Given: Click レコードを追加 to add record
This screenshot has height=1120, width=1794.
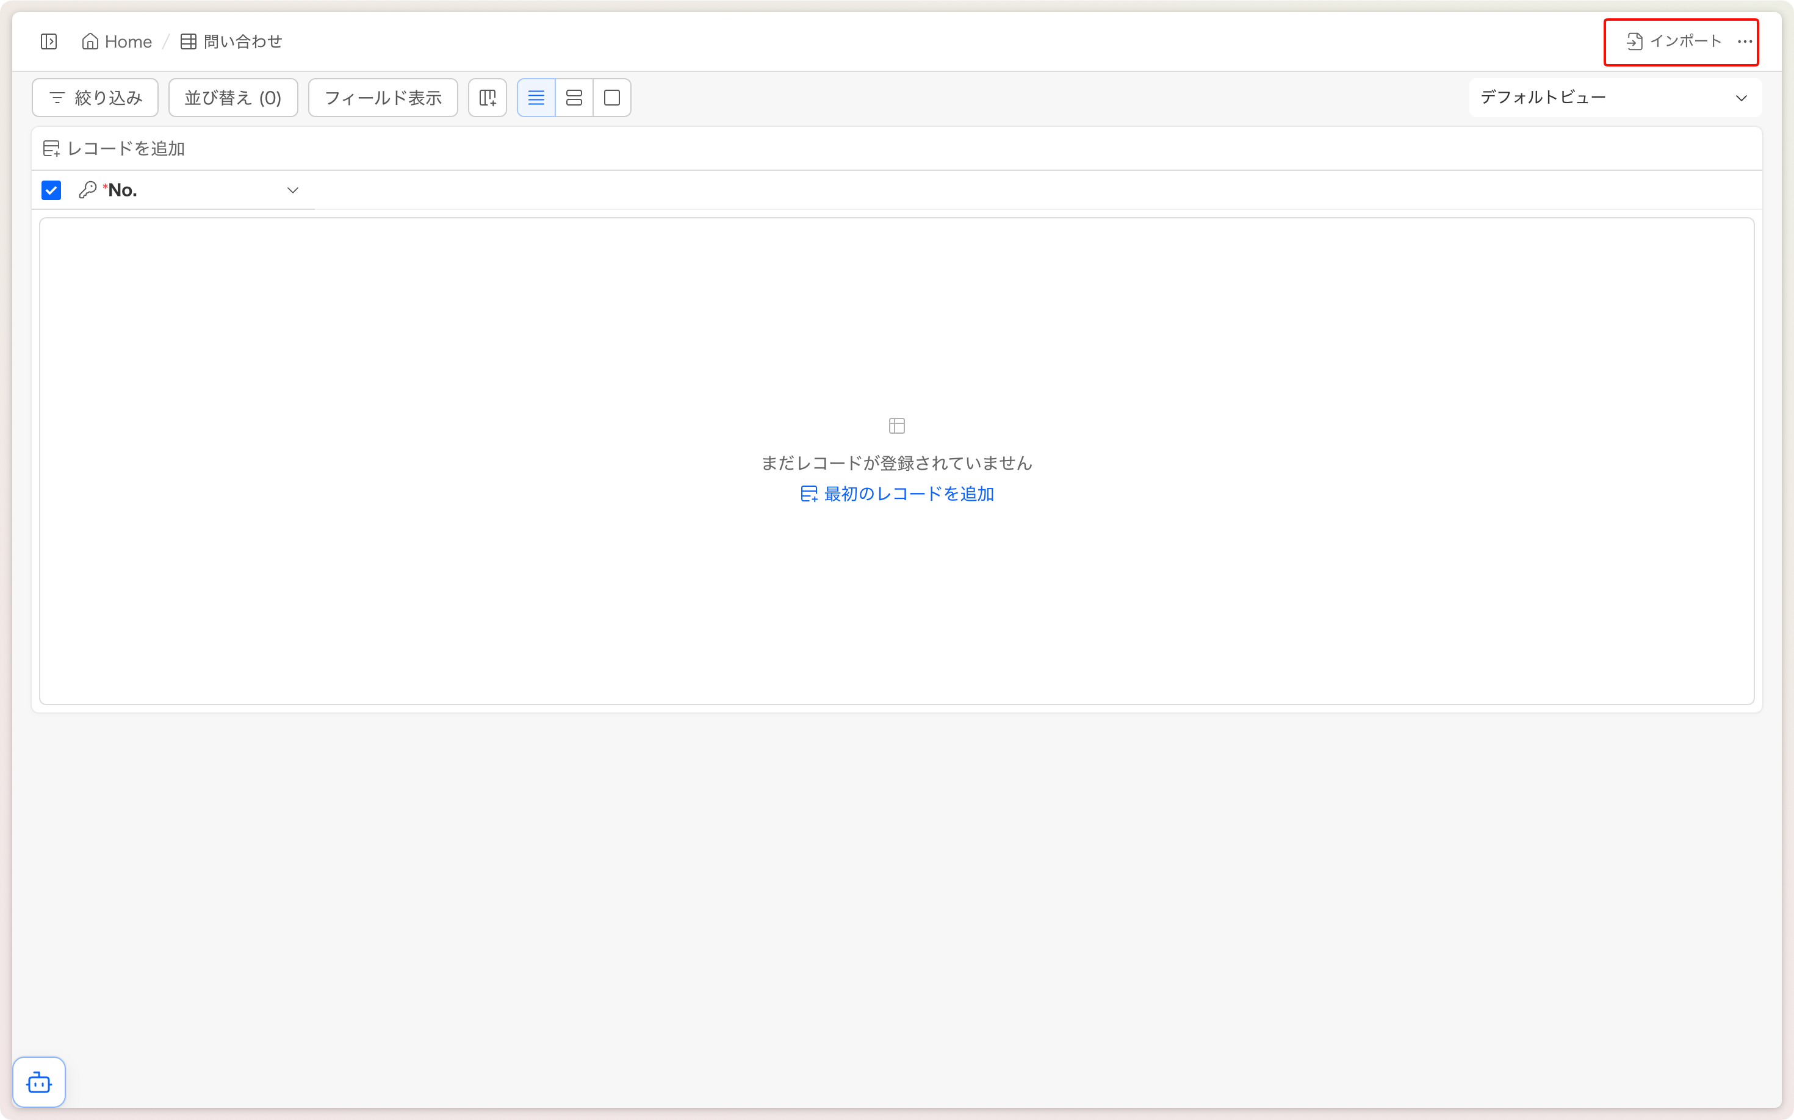Looking at the screenshot, I should [x=114, y=149].
